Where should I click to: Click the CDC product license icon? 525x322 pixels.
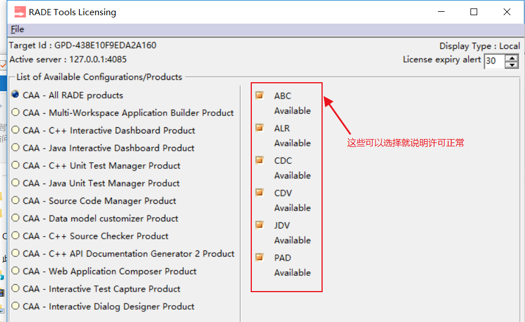[x=259, y=160]
